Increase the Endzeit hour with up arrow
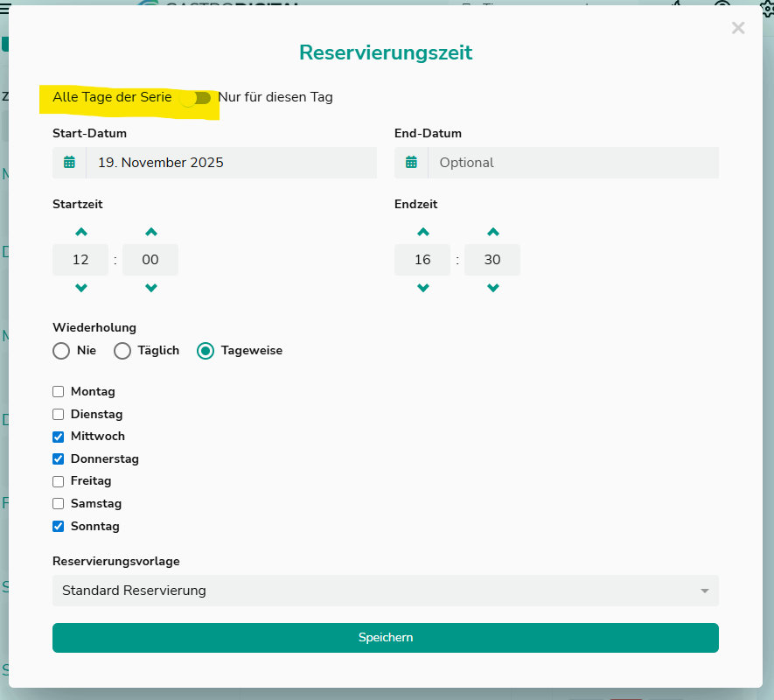774x700 pixels. click(423, 233)
